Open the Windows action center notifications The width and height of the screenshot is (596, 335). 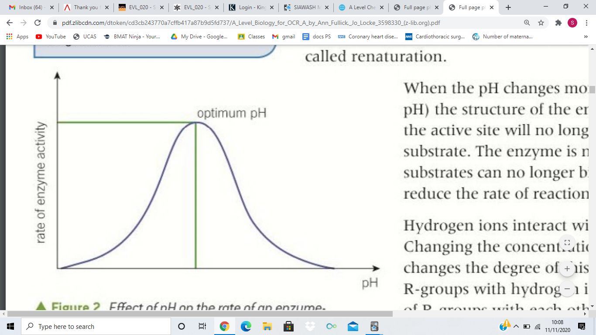tap(581, 326)
